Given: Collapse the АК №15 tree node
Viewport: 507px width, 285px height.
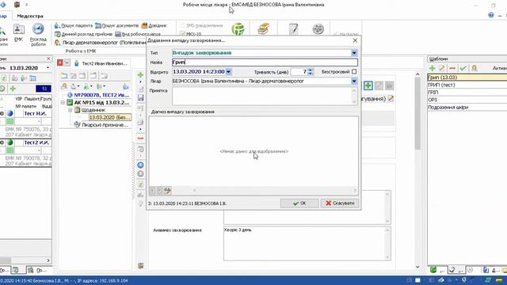Looking at the screenshot, I should pyautogui.click(x=63, y=102).
